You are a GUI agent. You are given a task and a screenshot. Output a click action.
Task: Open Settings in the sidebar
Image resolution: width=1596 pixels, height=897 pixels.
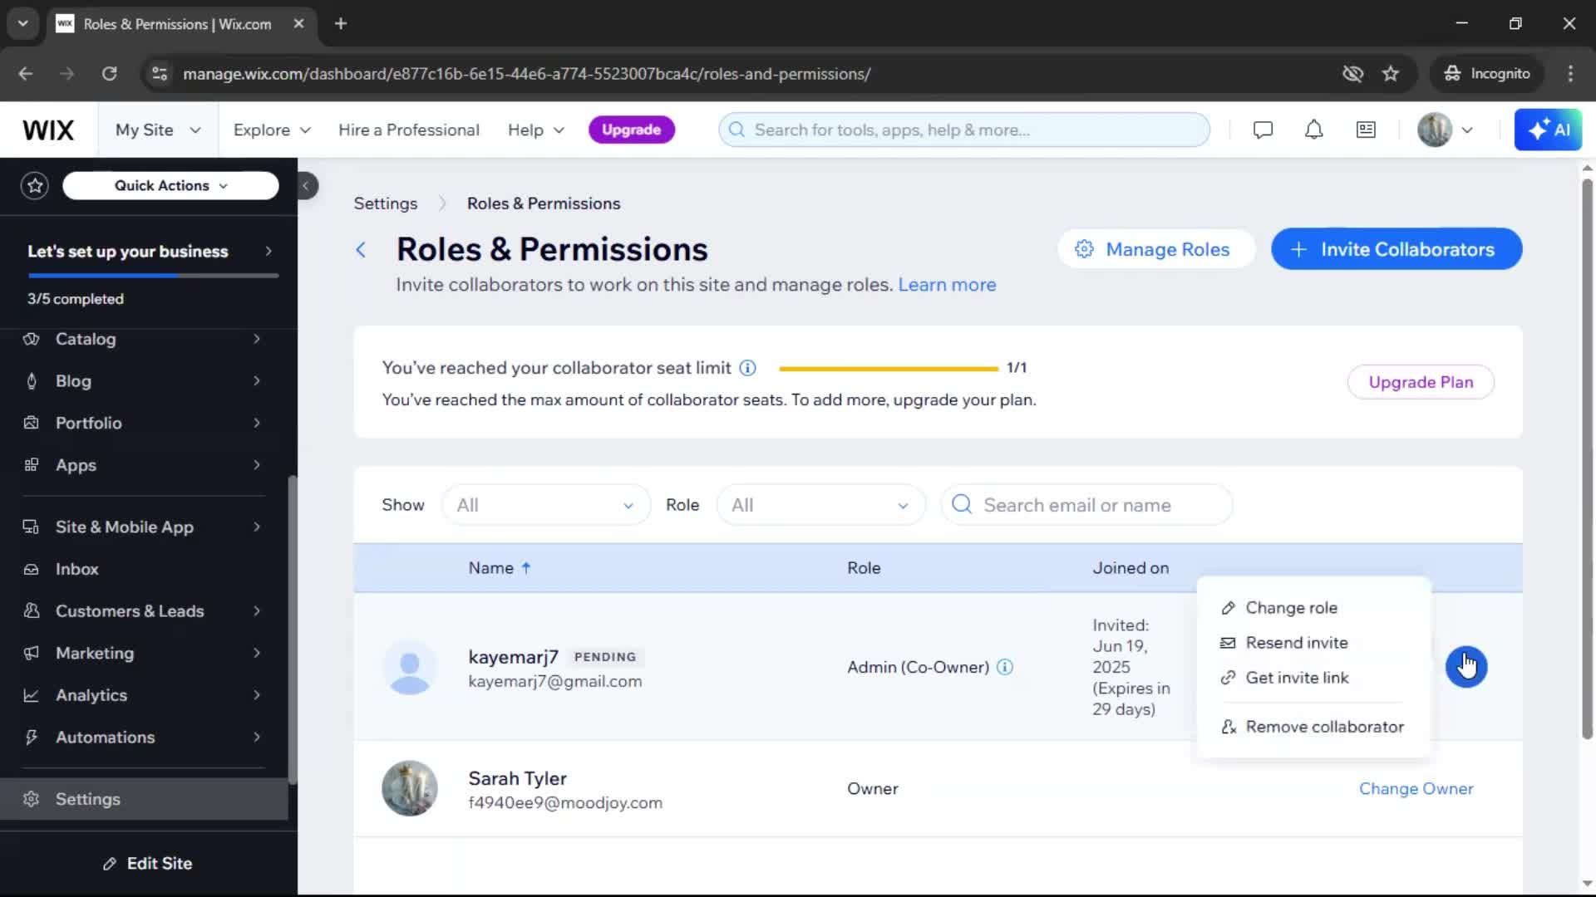[x=143, y=799]
